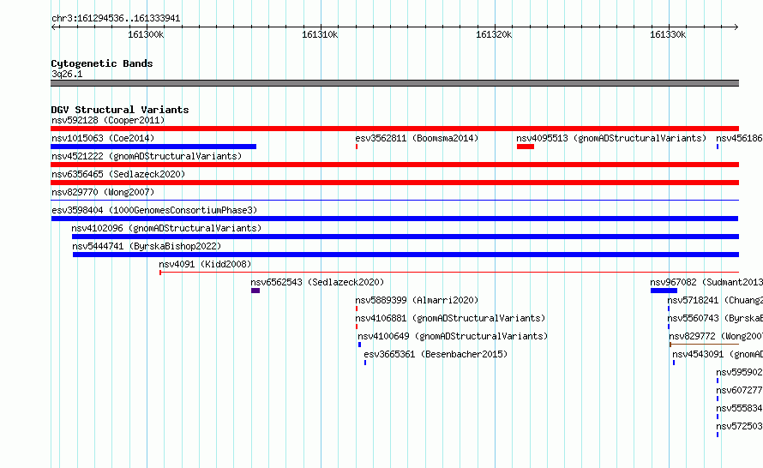This screenshot has height=468, width=763.
Task: Click the nsv4100649 (gnomADStructuralVariants) label
Action: tap(453, 336)
